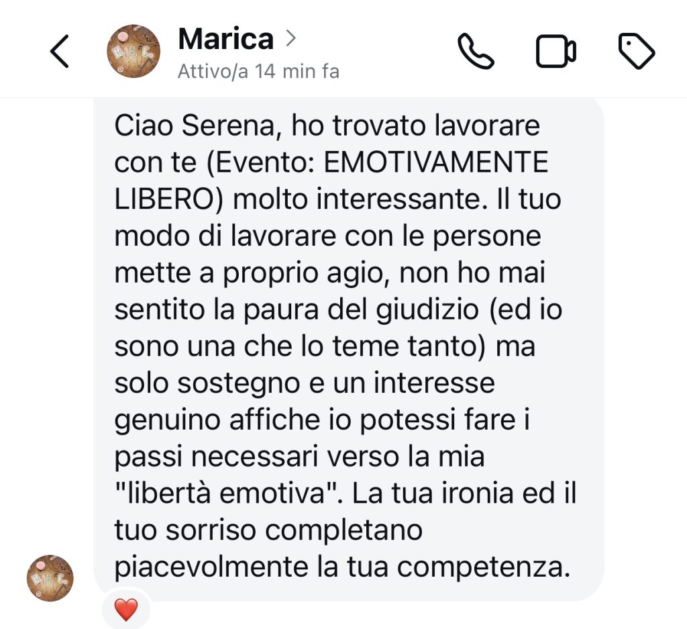This screenshot has height=629, width=687.
Task: Select the message bubble from Marica
Action: [x=349, y=349]
